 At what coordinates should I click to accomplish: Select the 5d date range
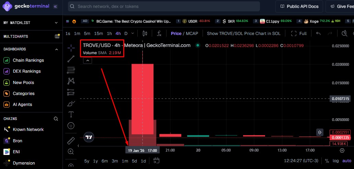coord(134,161)
